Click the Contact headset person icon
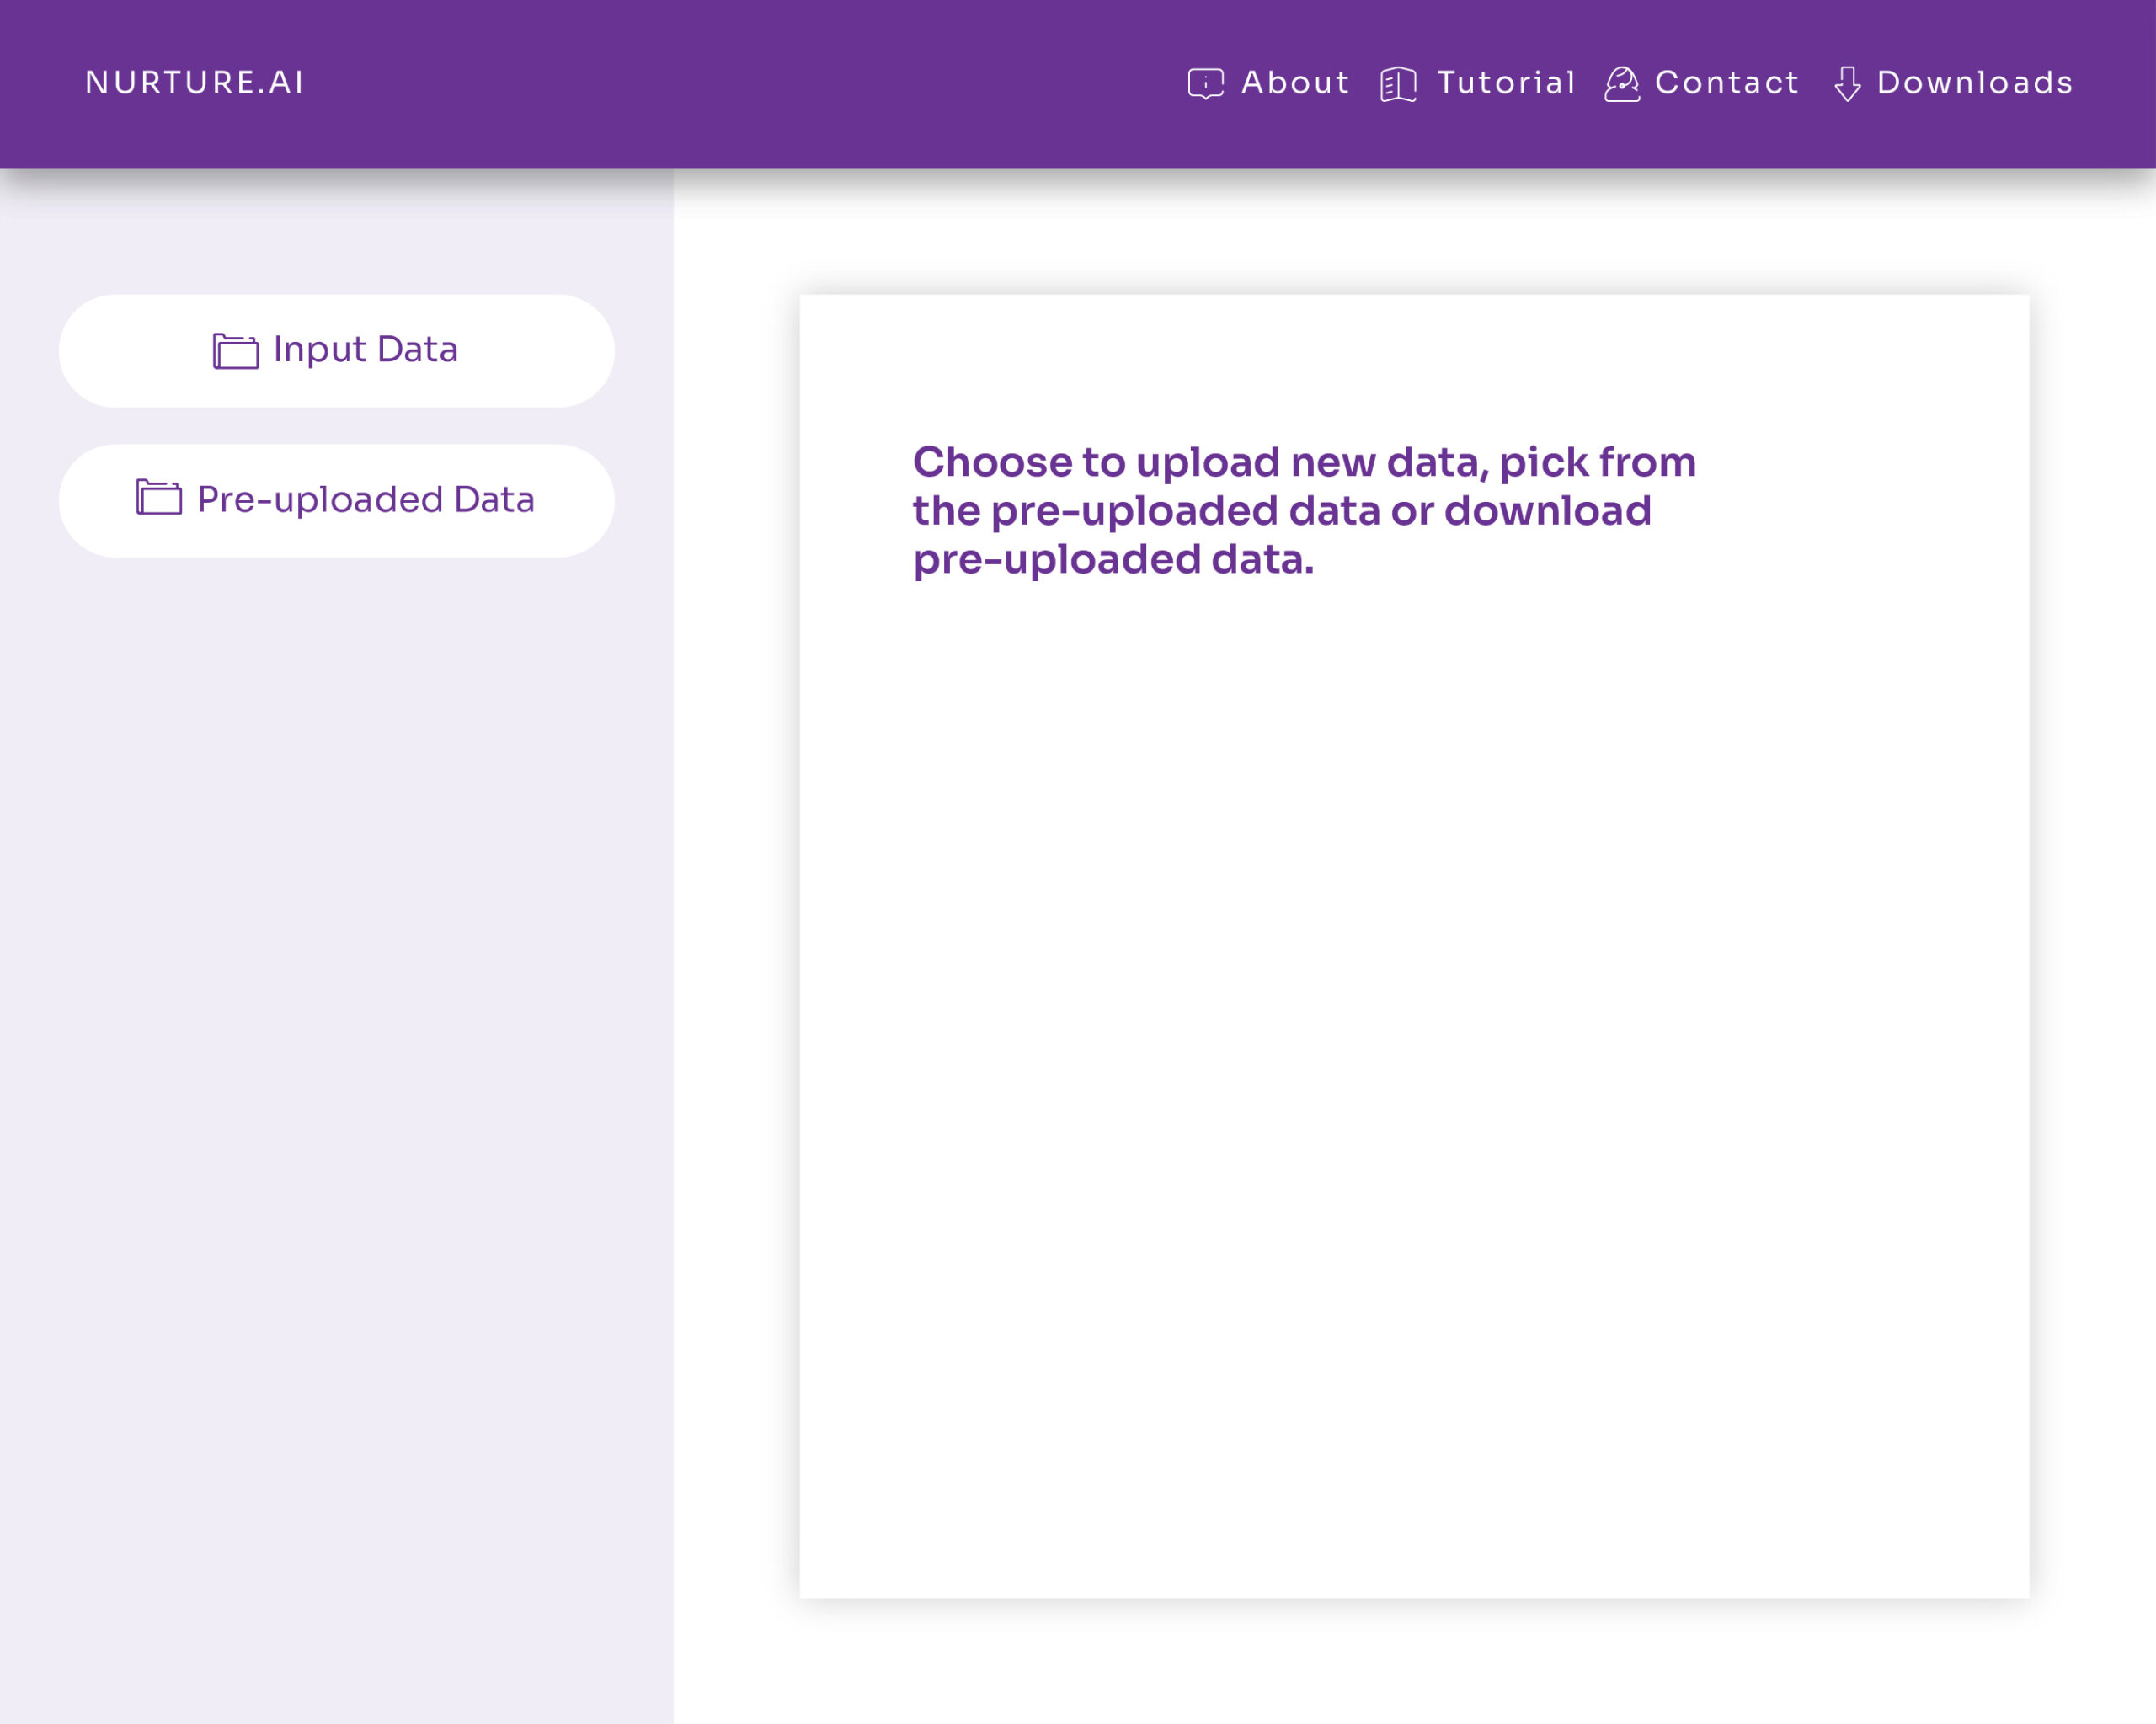2156x1724 pixels. click(x=1621, y=84)
